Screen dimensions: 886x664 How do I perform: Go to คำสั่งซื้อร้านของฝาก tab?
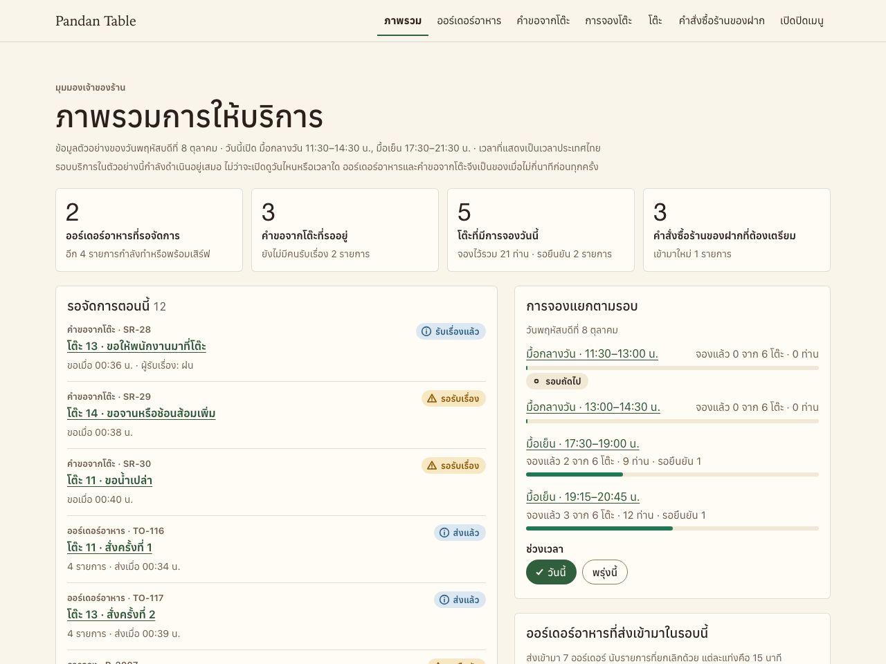pyautogui.click(x=721, y=21)
